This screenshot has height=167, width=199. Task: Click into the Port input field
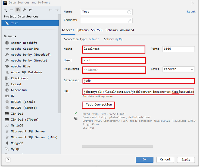[x=178, y=49]
